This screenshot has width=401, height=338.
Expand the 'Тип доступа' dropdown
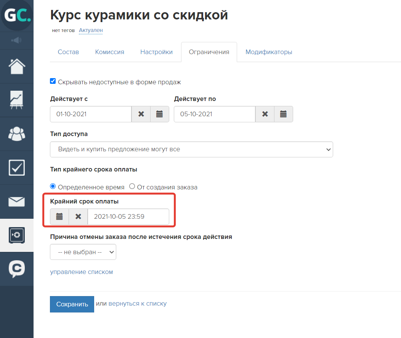click(191, 149)
